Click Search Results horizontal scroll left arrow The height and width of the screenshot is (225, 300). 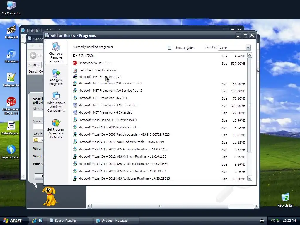click(x=89, y=206)
